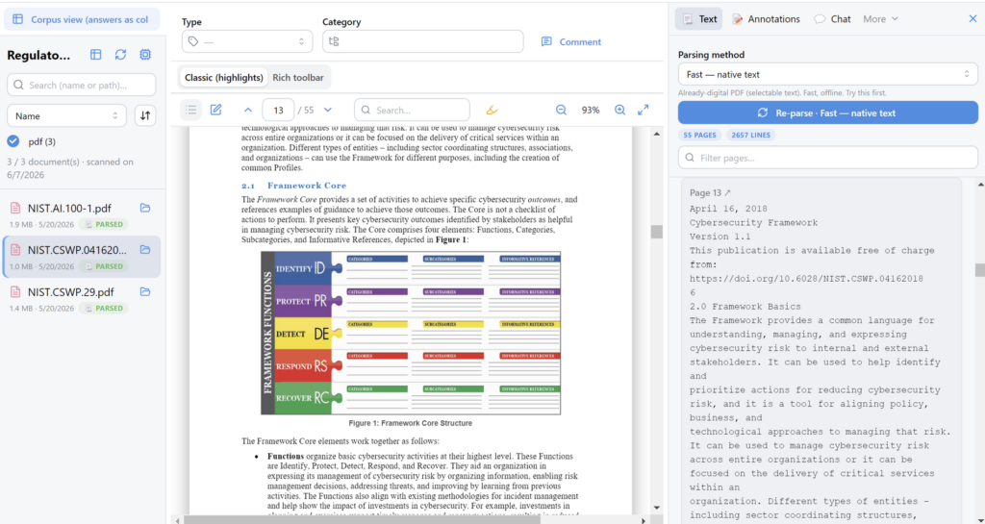This screenshot has height=524, width=985.
Task: Open the Page 13 link in text panel
Action: (710, 192)
